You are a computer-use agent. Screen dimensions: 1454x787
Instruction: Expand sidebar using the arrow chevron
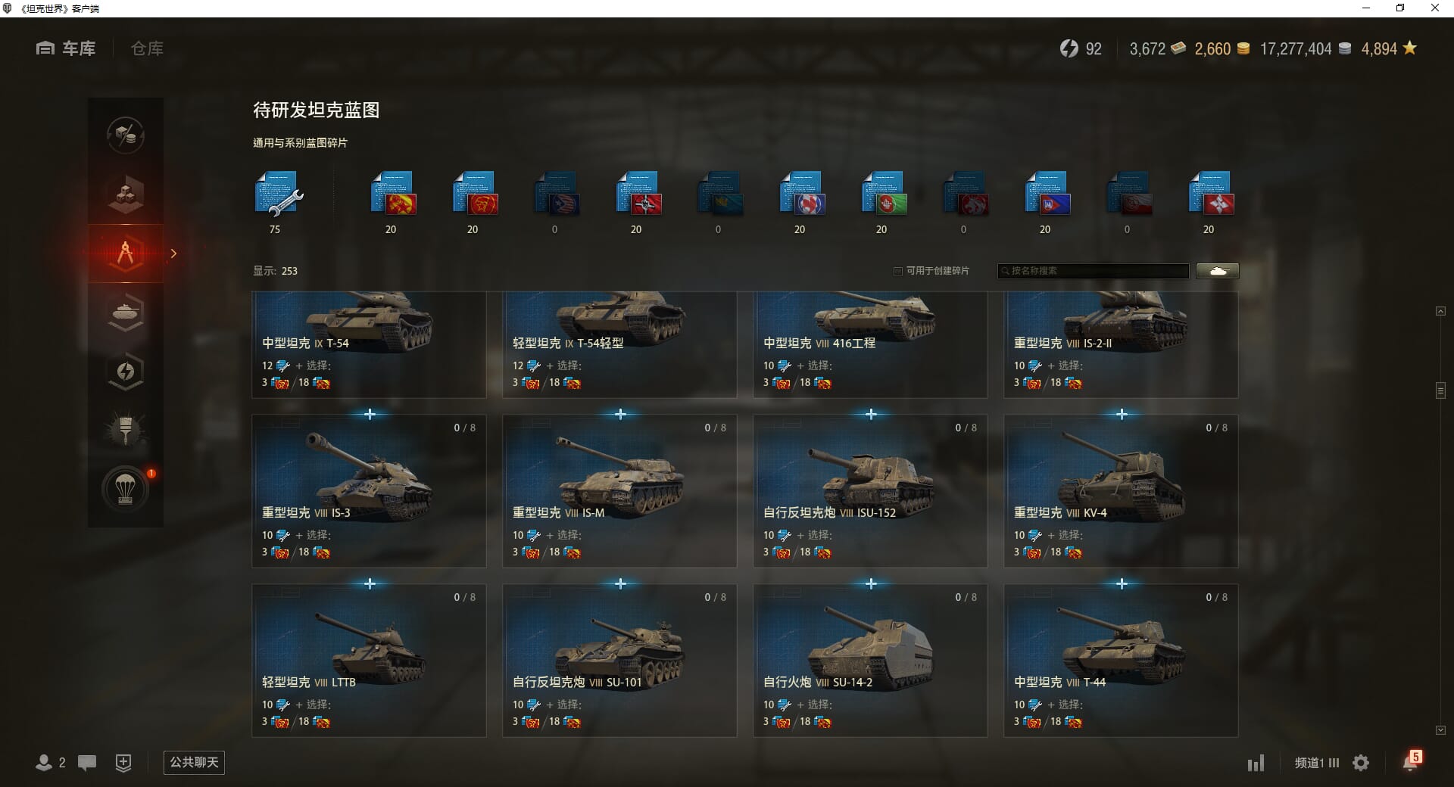pos(174,254)
